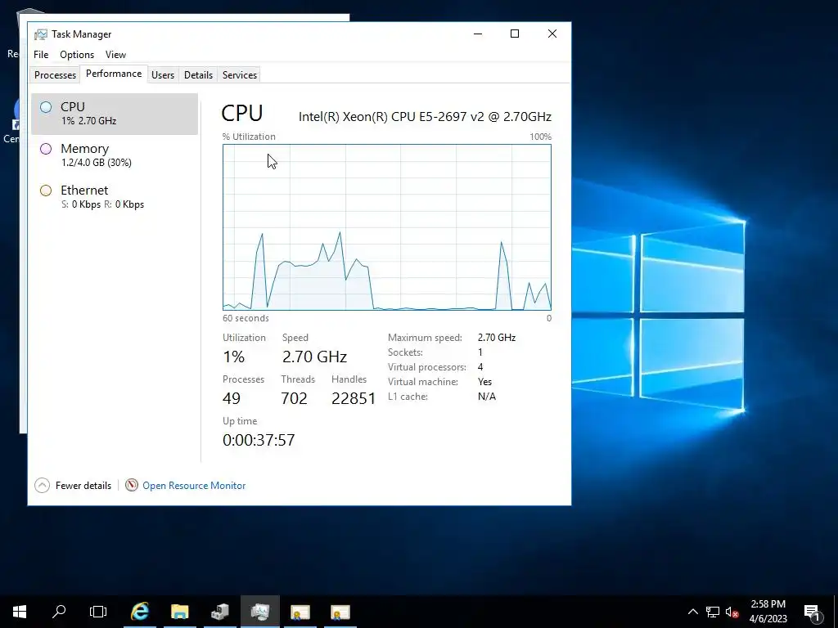838x628 pixels.
Task: Click the CPU utilization graph
Action: (x=387, y=227)
